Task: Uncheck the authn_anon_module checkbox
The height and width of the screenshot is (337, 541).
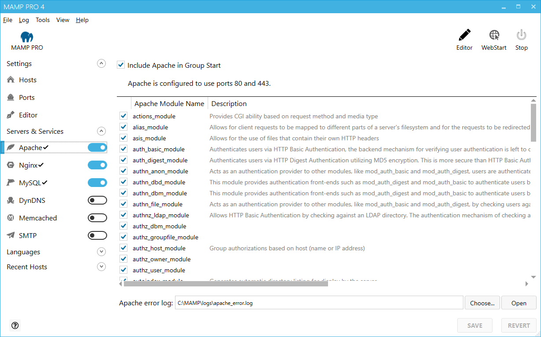Action: (123, 171)
